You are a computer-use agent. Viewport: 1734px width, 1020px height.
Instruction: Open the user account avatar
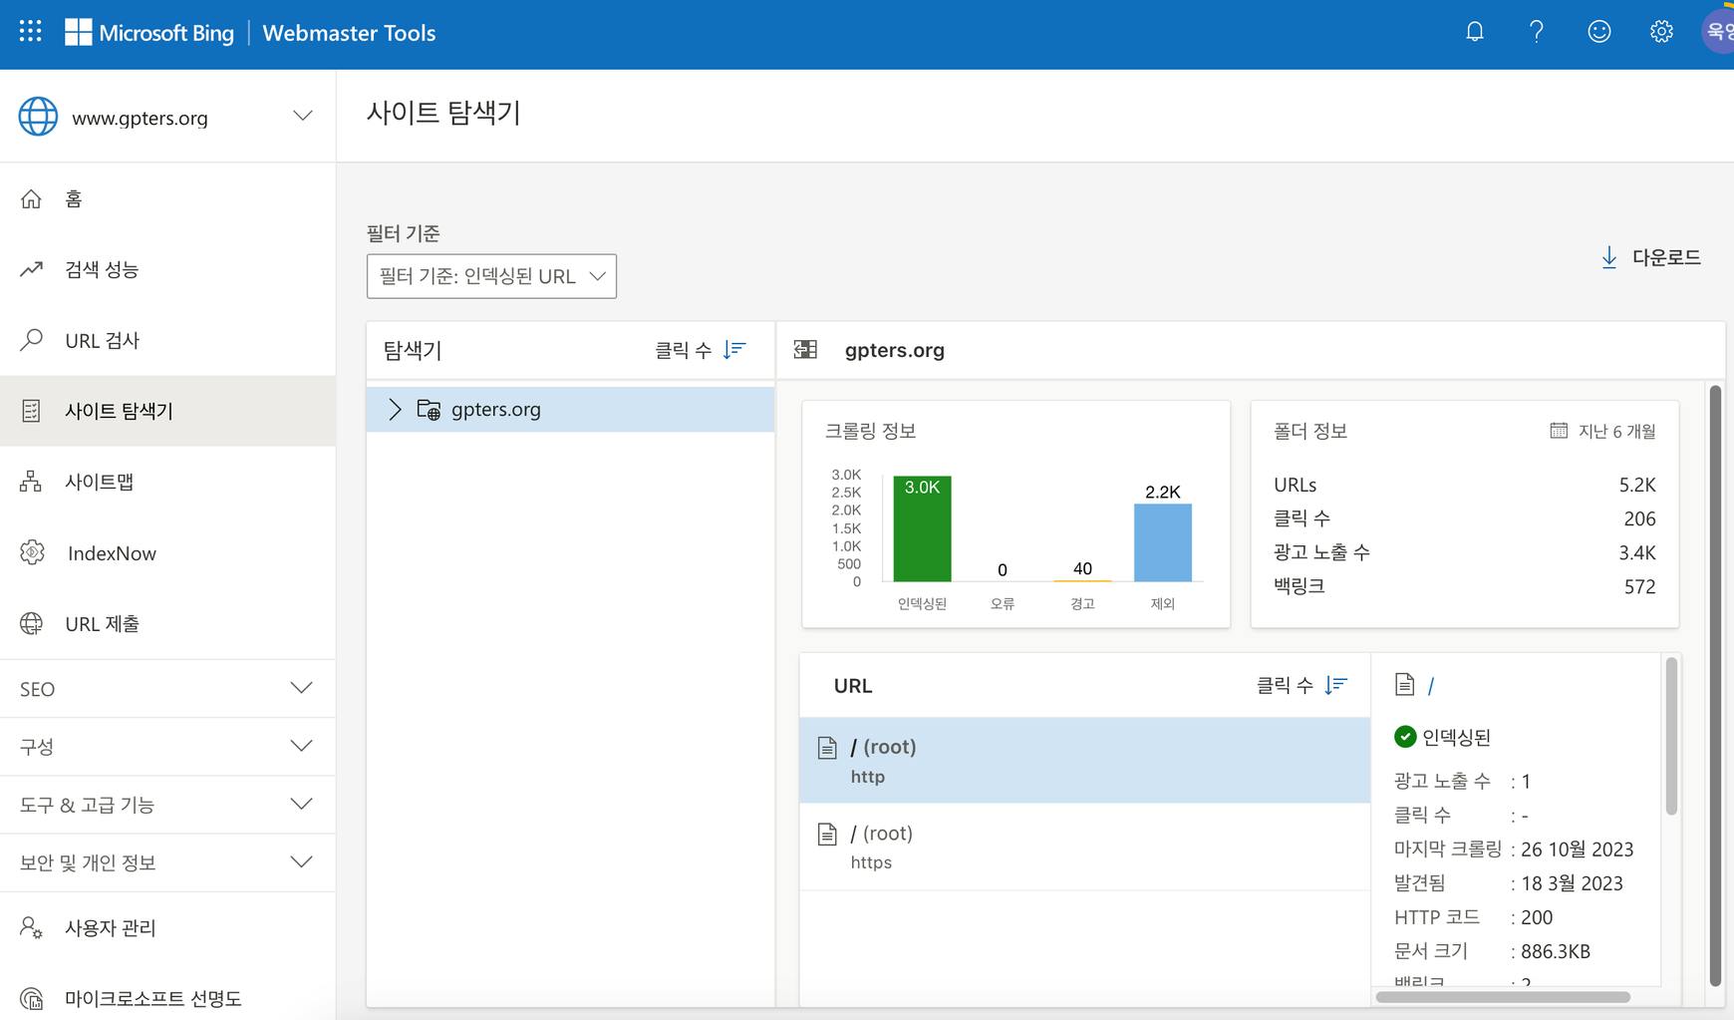coord(1719,32)
